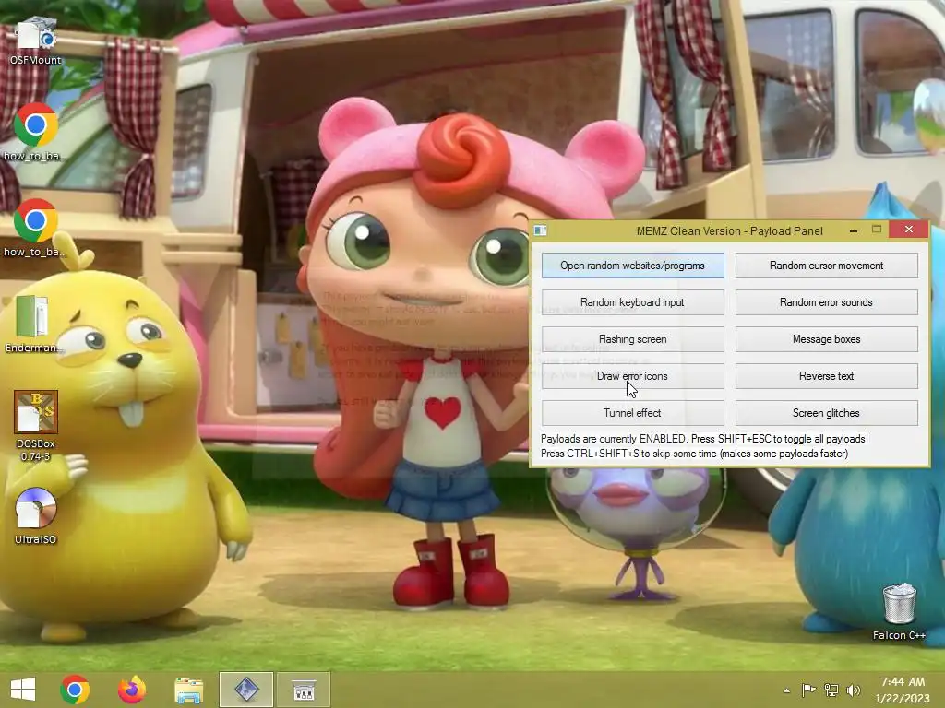The width and height of the screenshot is (945, 708).
Task: Open the volume speaker tray icon
Action: 854,690
